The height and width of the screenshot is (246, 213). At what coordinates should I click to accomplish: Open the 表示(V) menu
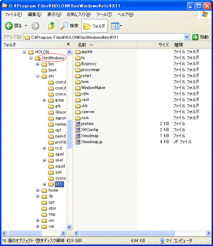[x=54, y=14]
